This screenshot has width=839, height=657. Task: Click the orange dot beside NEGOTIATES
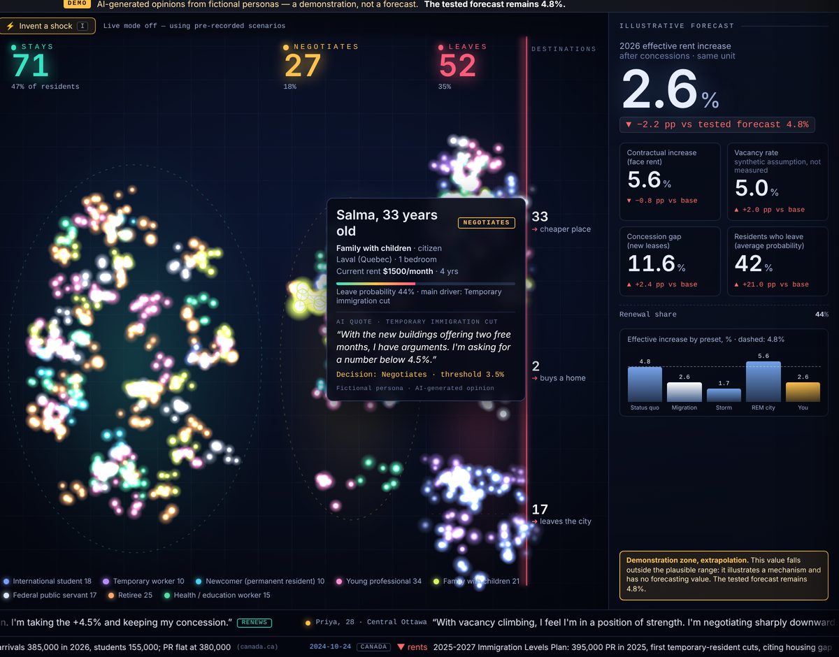pos(286,48)
